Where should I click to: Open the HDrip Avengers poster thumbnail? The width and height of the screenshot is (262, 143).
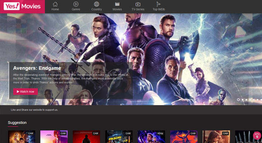point(151,137)
